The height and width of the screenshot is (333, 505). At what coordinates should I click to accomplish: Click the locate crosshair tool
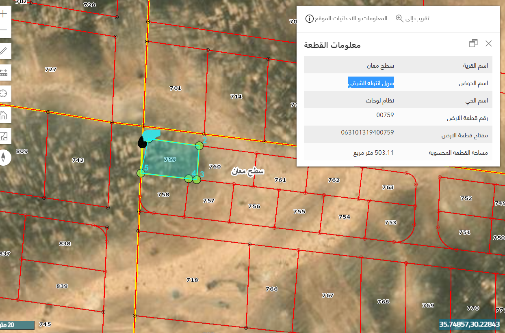tap(4, 94)
